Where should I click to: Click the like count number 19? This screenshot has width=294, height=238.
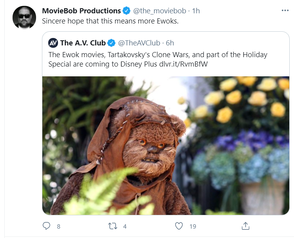tap(193, 226)
